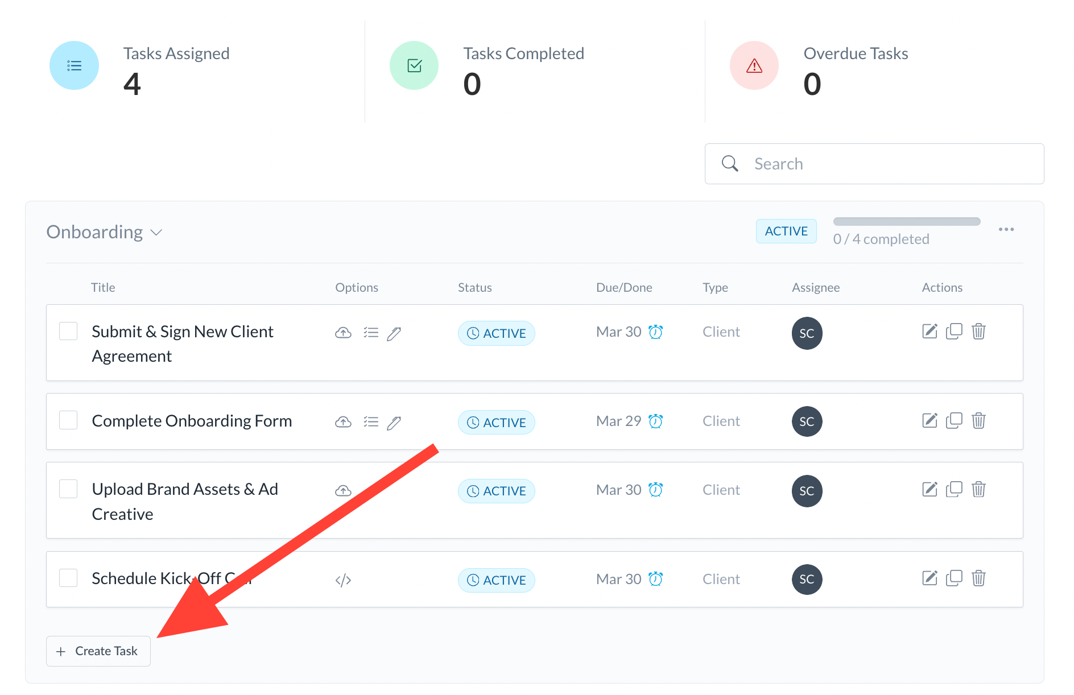Click edit icon for Submit & Sign agreement task
The width and height of the screenshot is (1074, 695).
point(929,331)
